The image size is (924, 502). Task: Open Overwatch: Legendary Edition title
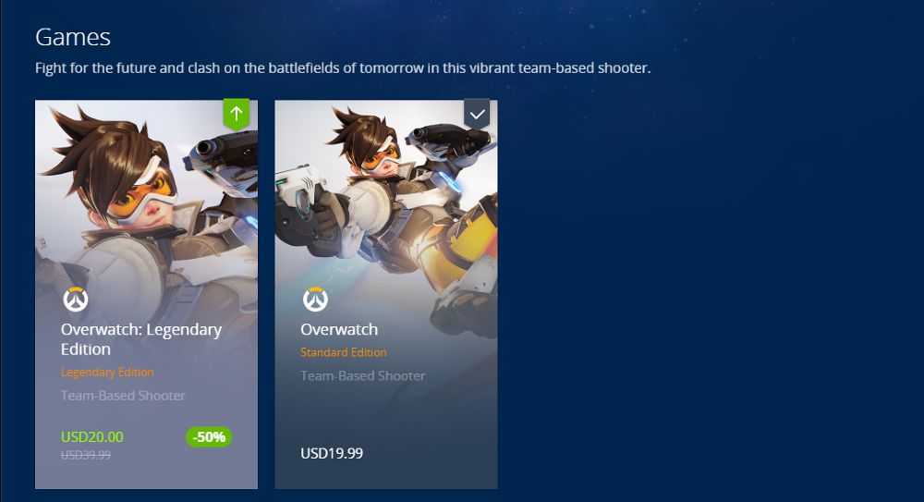click(x=141, y=339)
